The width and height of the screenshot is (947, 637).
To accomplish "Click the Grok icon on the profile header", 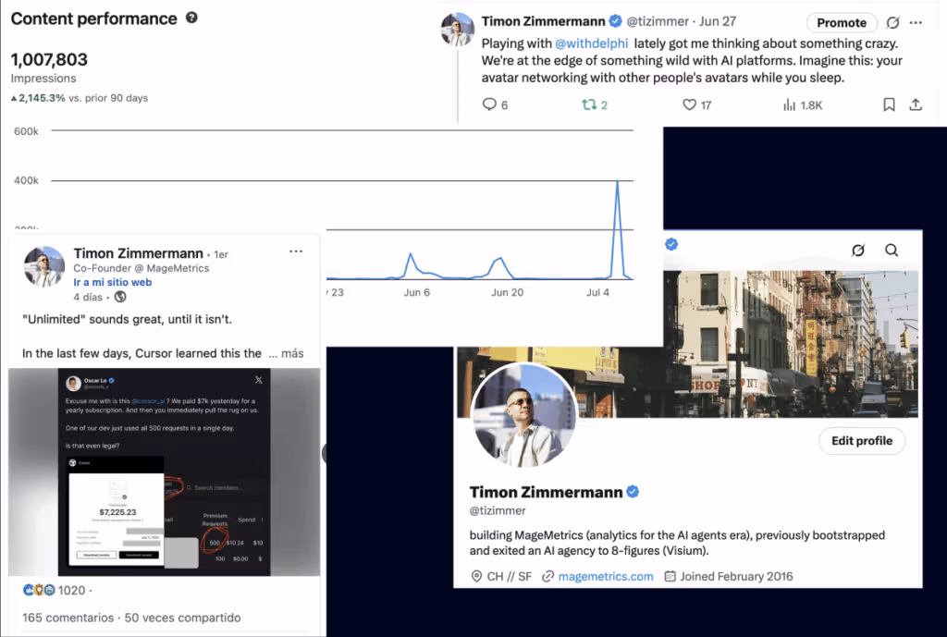I will click(x=858, y=250).
